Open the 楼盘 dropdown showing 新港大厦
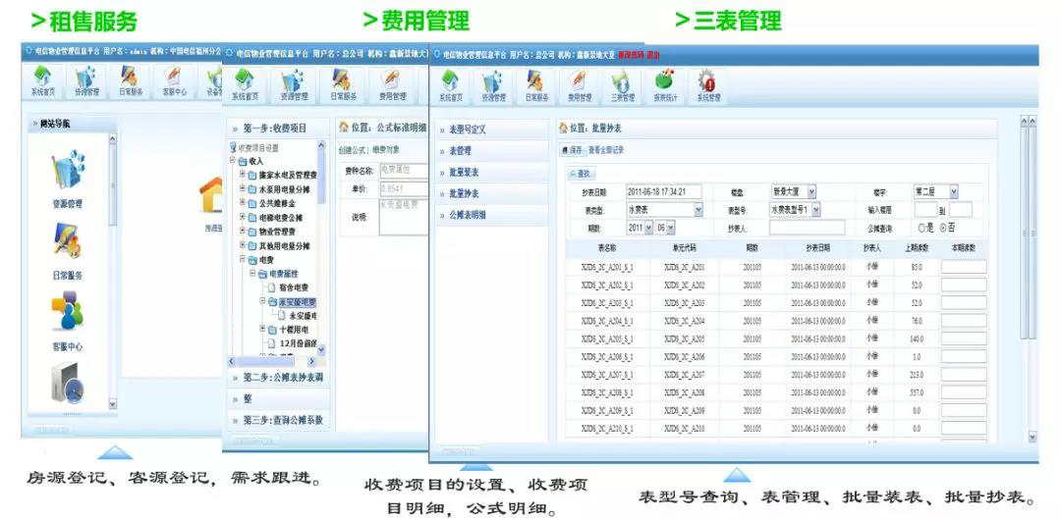Viewport: 1061px width, 520px height. [794, 192]
